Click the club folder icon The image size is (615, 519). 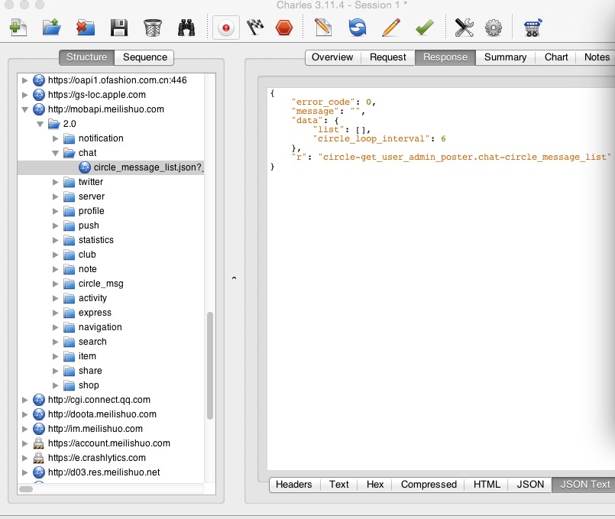click(69, 255)
